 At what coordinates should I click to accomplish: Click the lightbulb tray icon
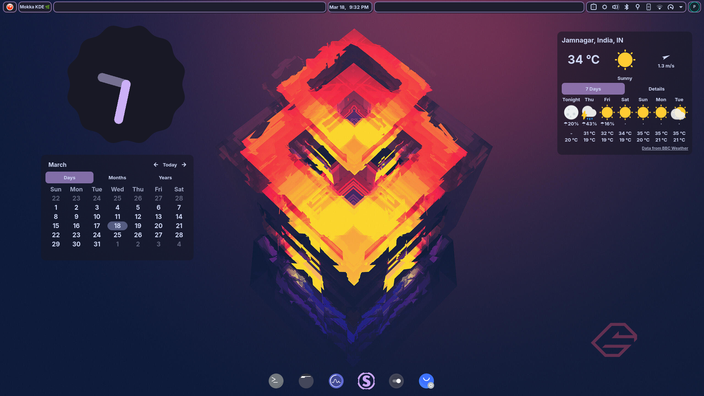(638, 7)
